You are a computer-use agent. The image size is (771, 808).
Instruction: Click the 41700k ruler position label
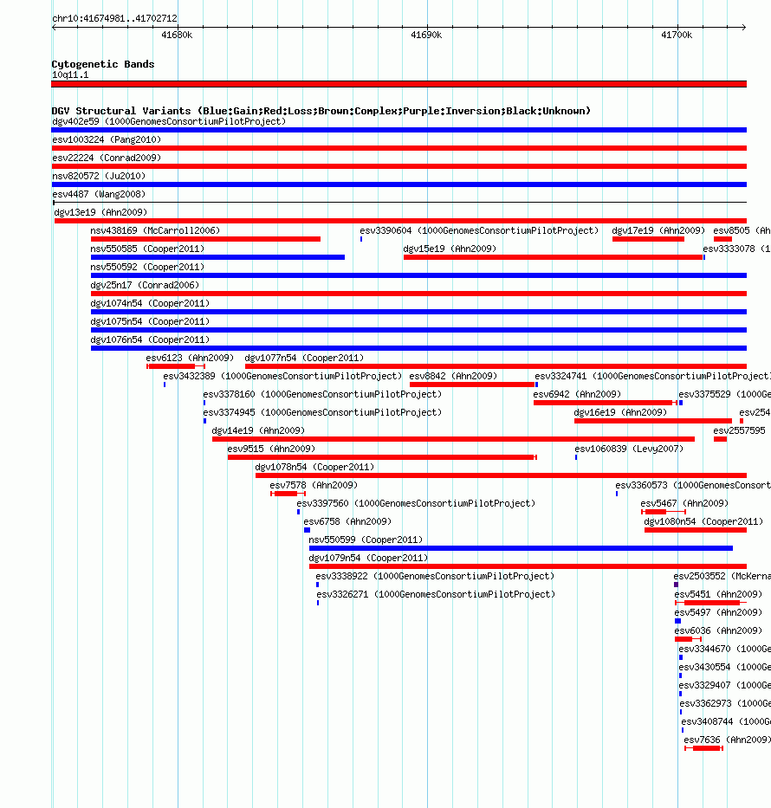pyautogui.click(x=677, y=35)
